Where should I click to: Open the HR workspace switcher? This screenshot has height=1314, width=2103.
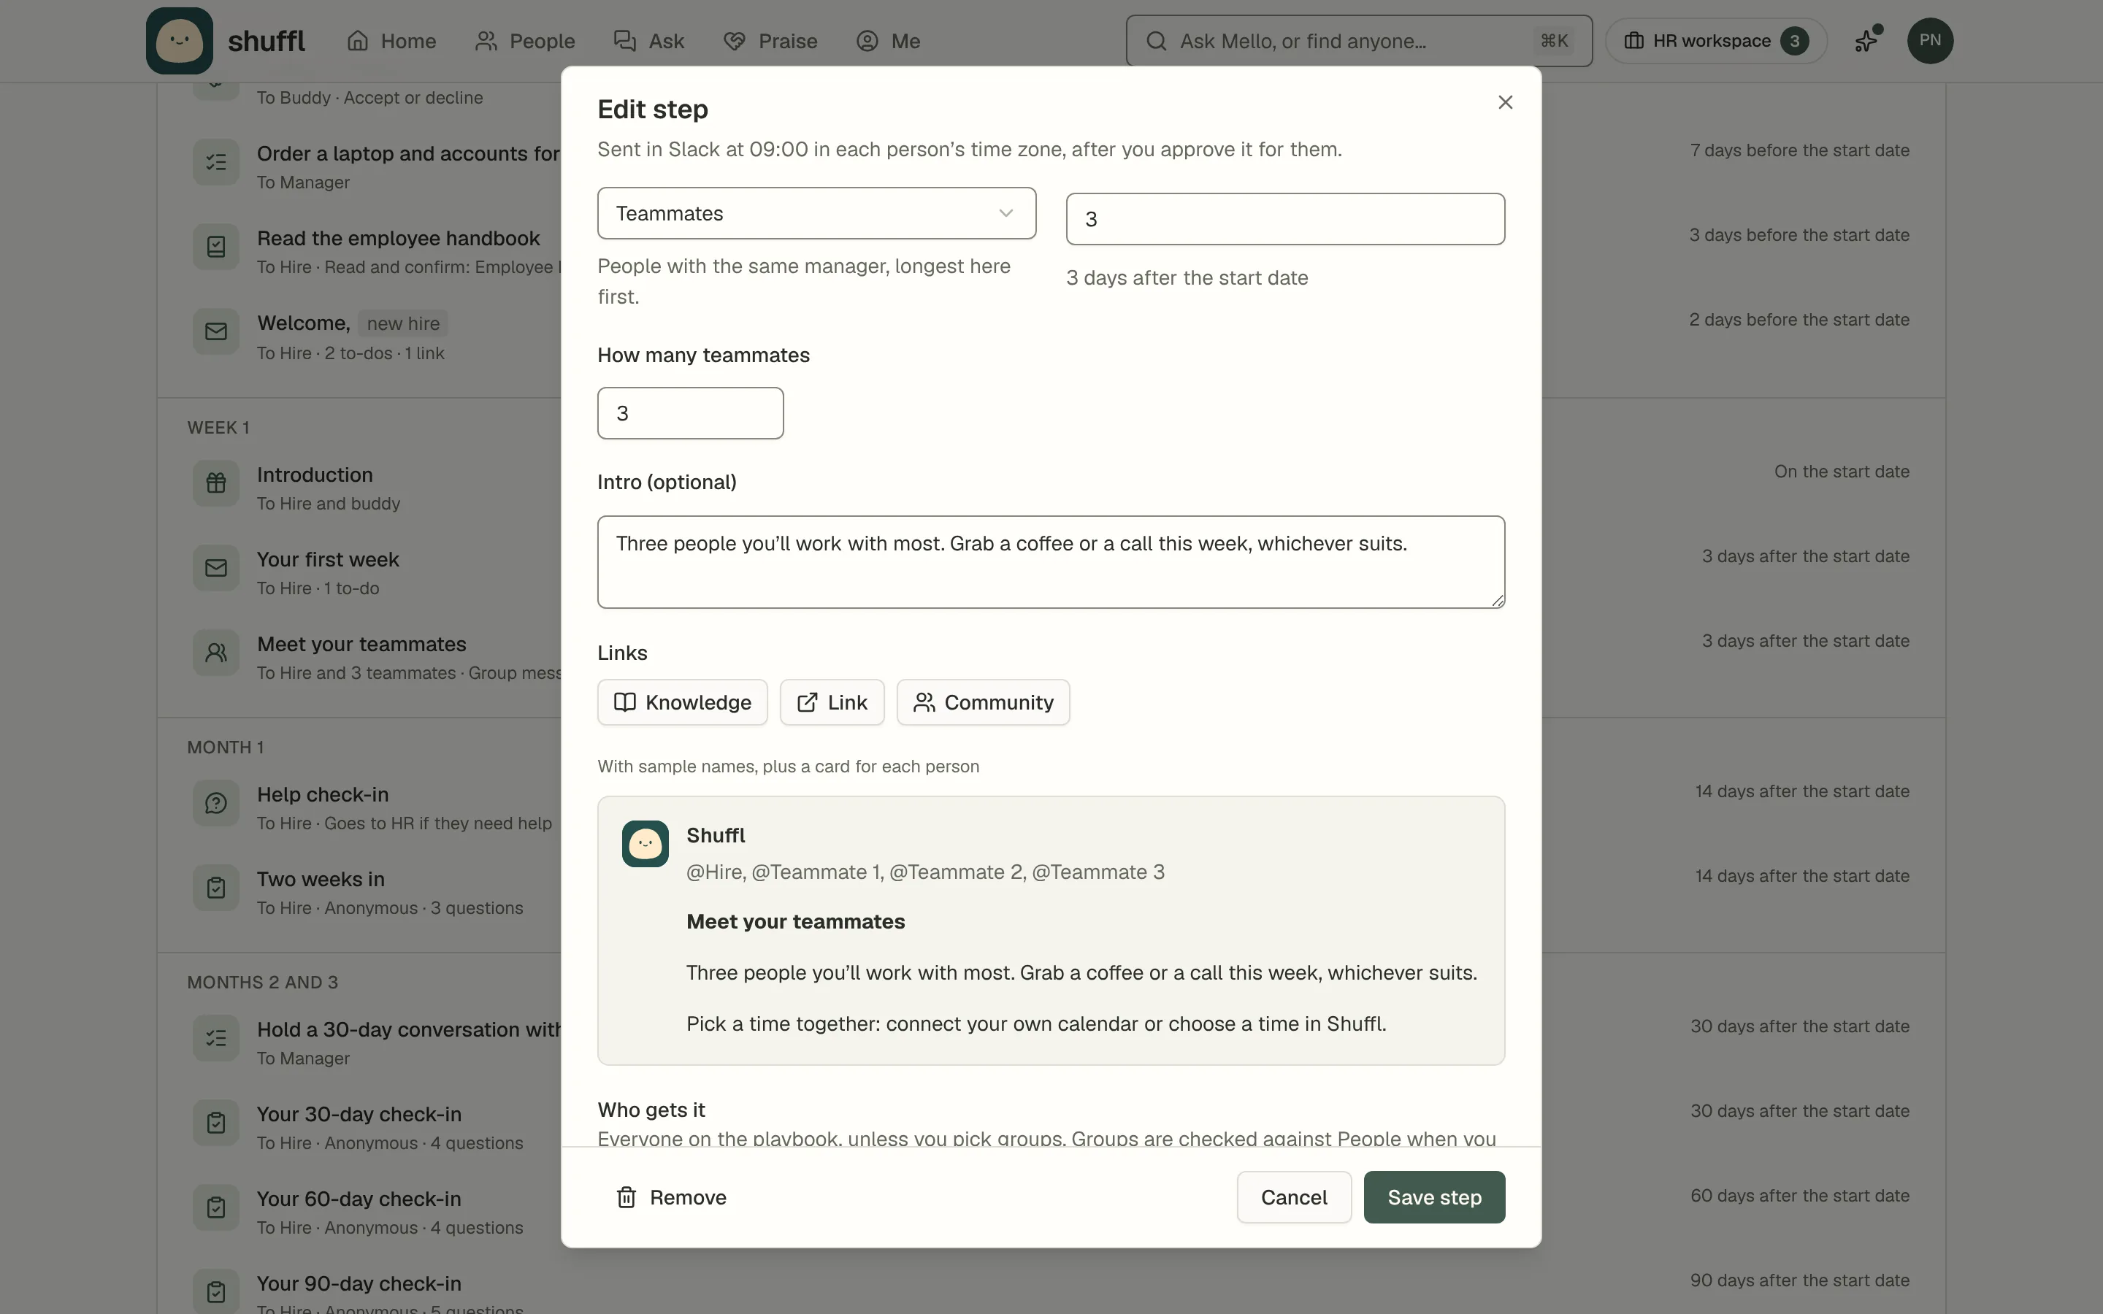pyautogui.click(x=1716, y=41)
